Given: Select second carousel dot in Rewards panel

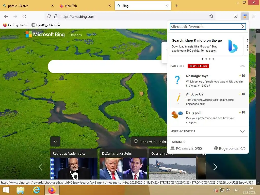Looking at the screenshot, I should 206,59.
